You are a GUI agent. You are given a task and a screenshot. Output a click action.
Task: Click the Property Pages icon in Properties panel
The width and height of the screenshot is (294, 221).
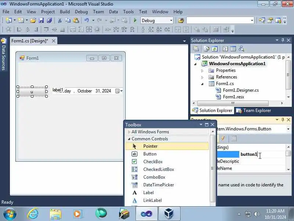pos(234,138)
